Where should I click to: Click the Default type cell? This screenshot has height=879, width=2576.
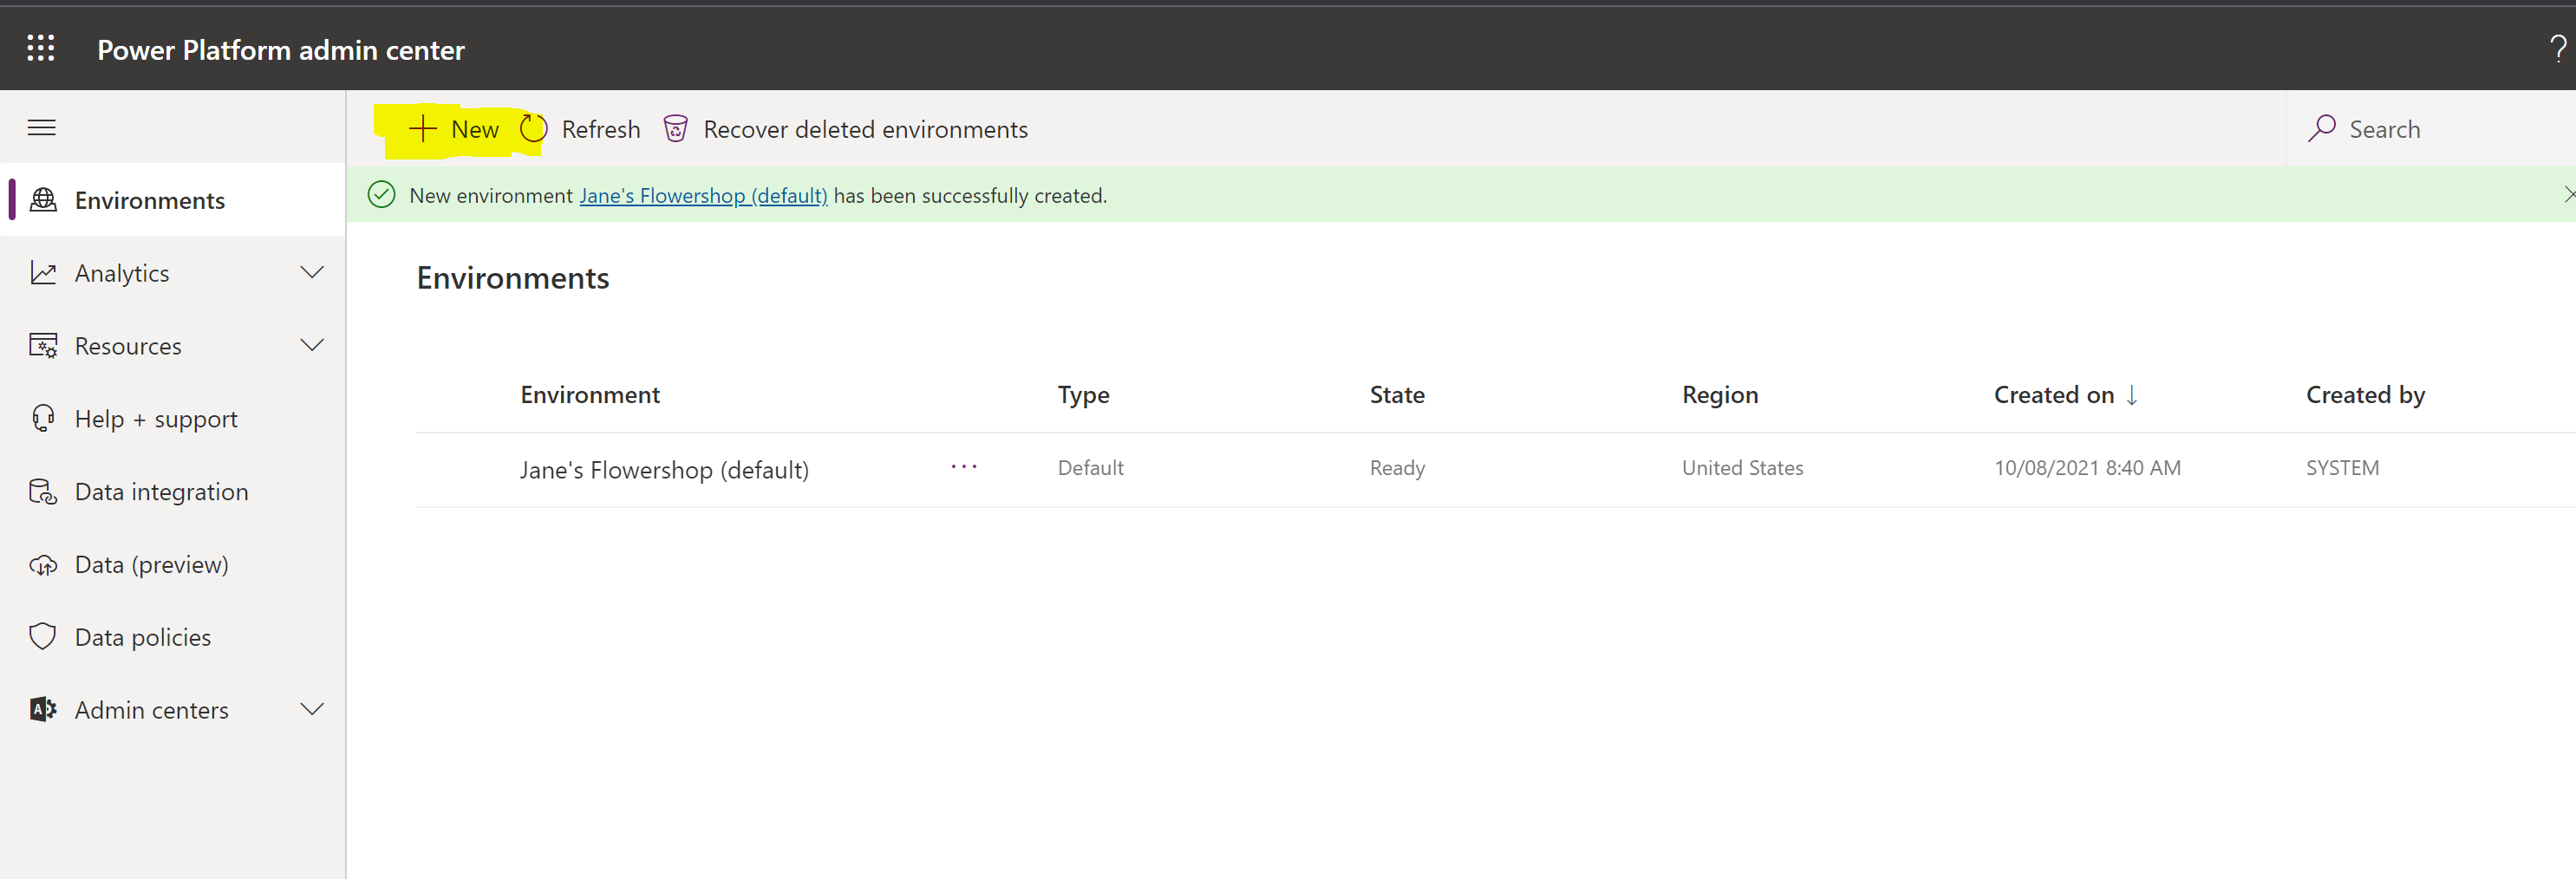pyautogui.click(x=1090, y=468)
